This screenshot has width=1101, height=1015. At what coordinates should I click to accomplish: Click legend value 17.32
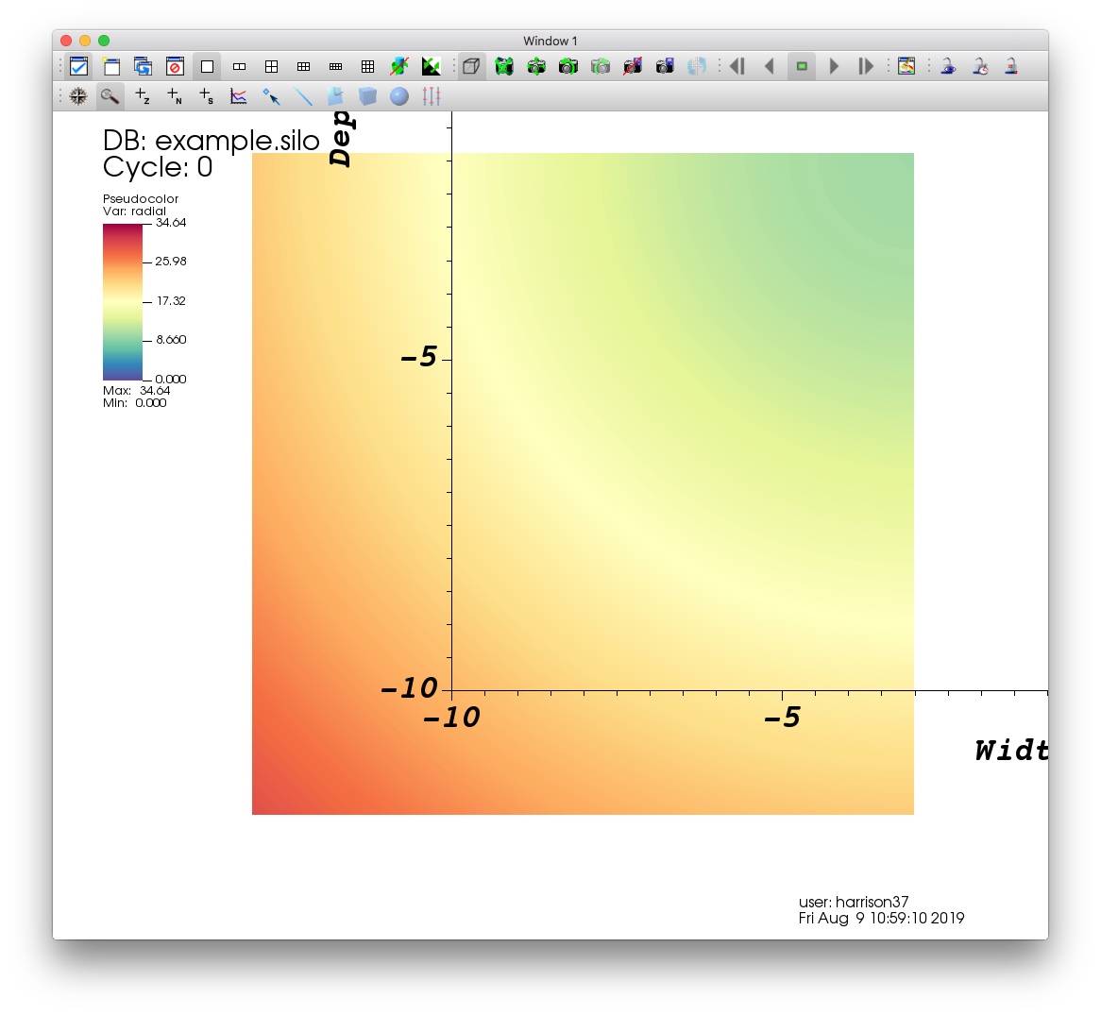(x=171, y=301)
